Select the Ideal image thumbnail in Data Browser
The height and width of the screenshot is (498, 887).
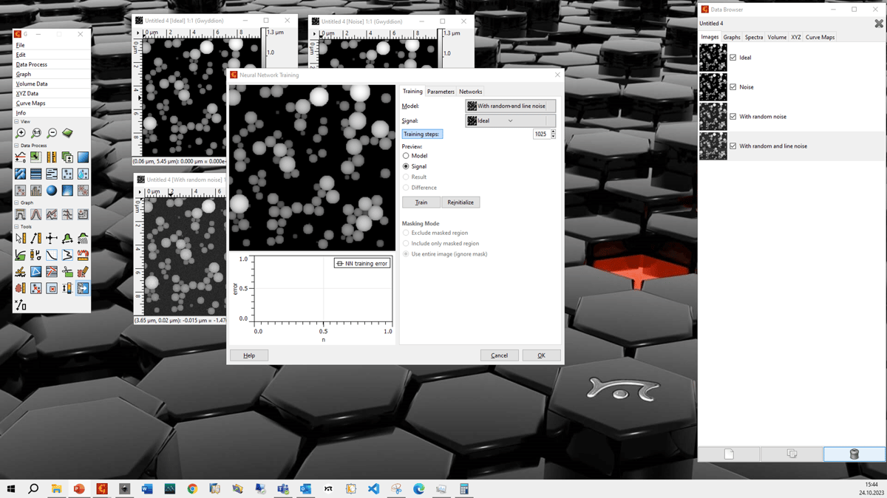tap(713, 58)
